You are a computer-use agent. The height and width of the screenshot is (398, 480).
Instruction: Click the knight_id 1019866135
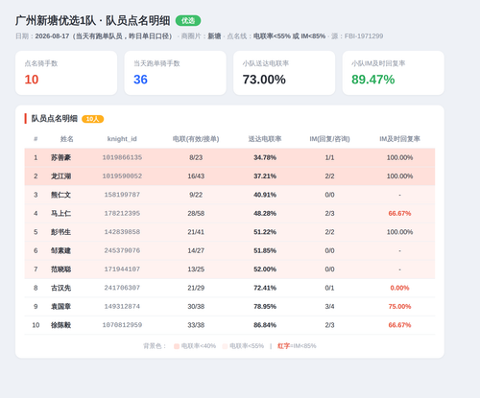[122, 157]
